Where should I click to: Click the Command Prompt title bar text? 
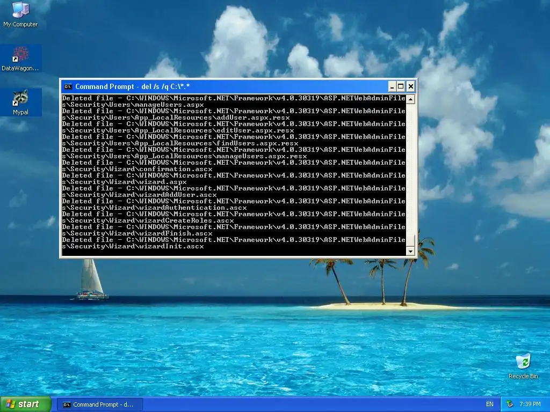pos(132,86)
